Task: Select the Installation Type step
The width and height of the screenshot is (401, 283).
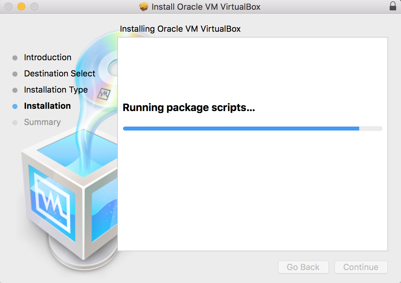Action: (56, 90)
